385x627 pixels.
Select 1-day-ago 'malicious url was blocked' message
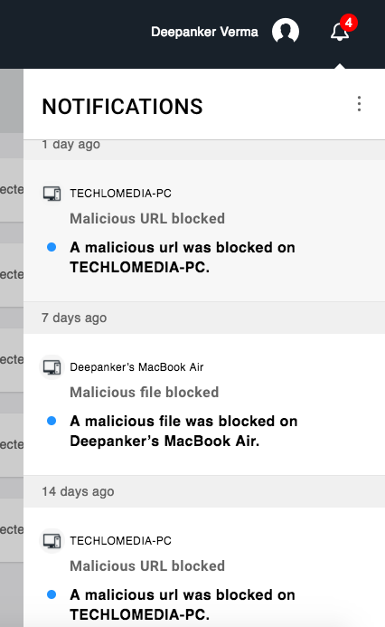[183, 257]
